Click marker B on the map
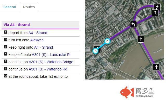 [107, 41]
